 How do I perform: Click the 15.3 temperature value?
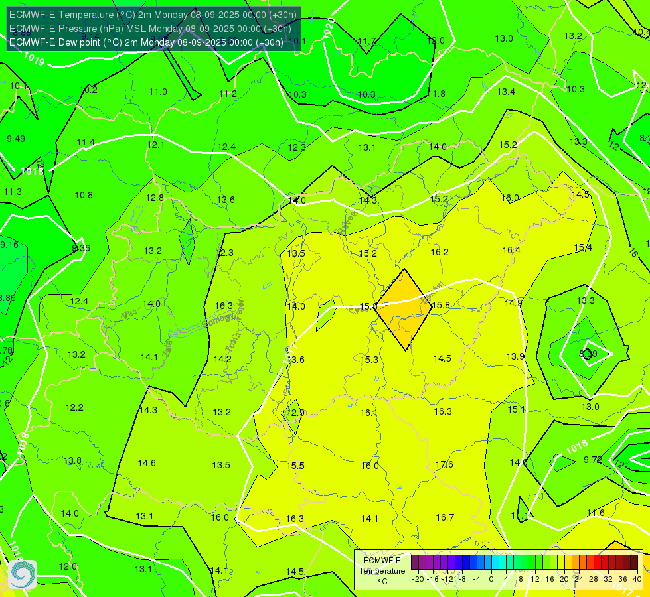369,360
